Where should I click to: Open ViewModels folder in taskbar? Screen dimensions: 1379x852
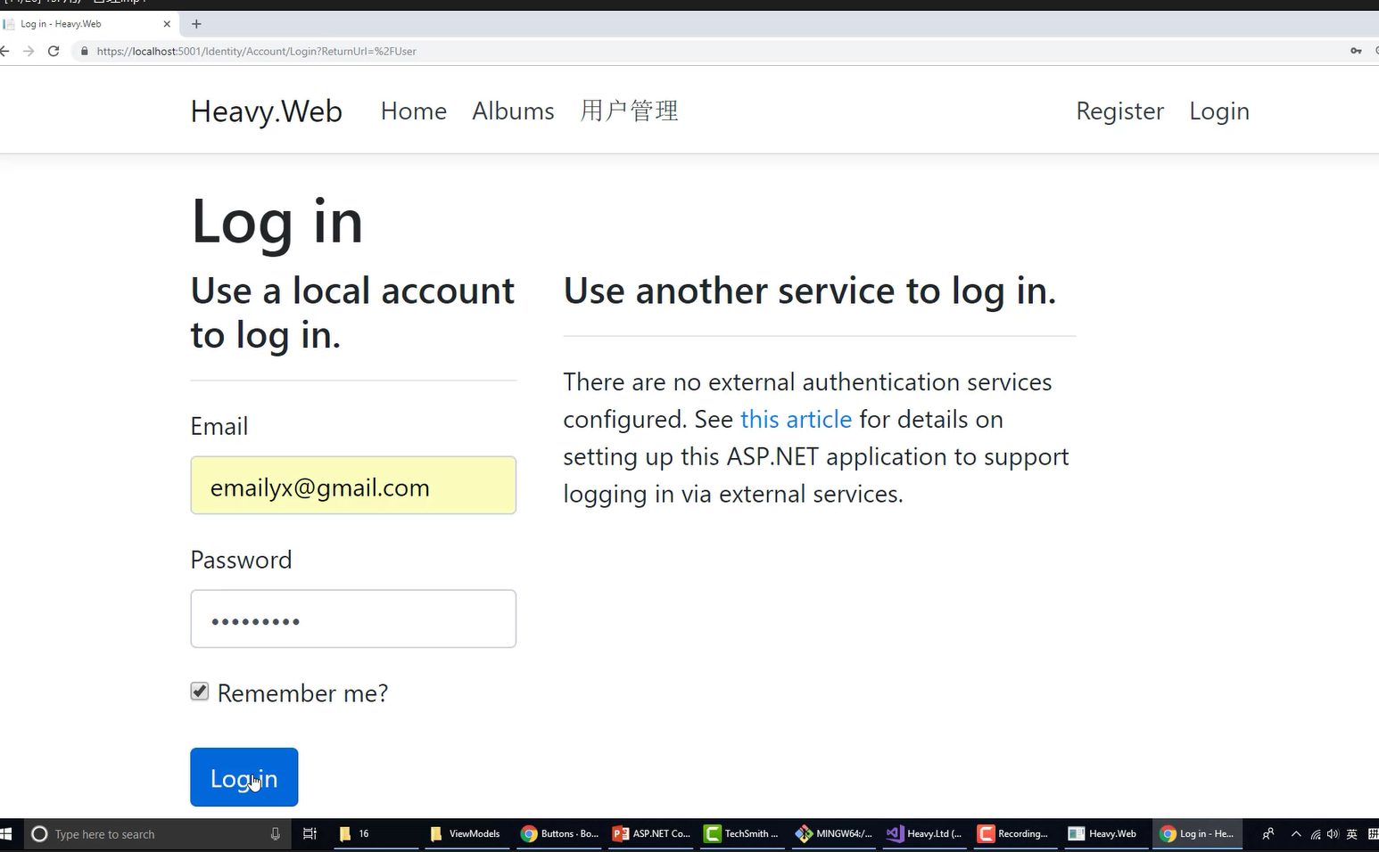pyautogui.click(x=467, y=834)
